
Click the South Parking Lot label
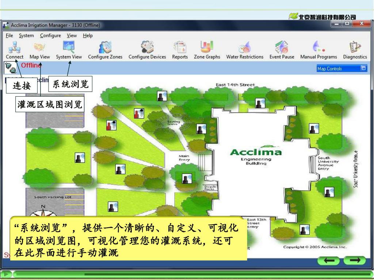pos(53,197)
